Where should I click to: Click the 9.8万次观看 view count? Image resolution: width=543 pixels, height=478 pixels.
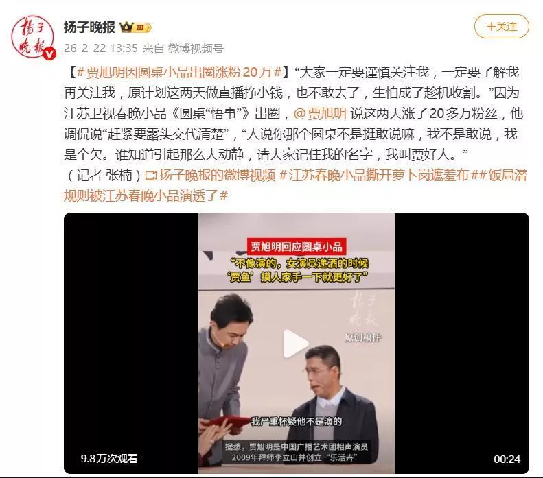pos(109,459)
